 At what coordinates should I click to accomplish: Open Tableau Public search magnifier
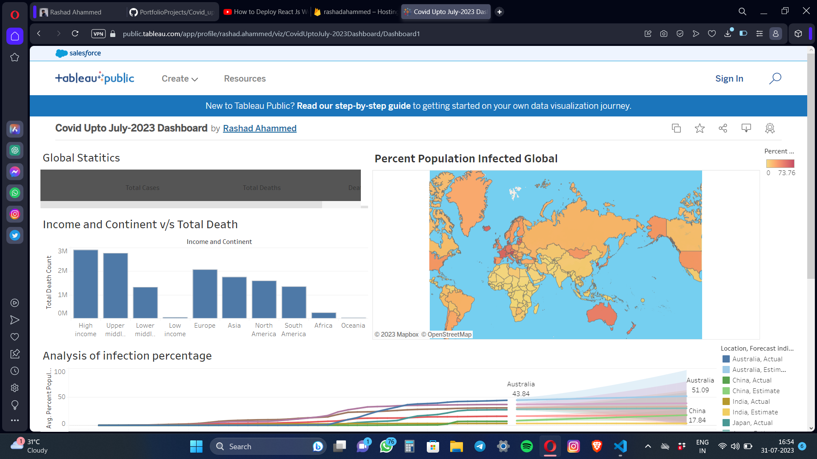point(775,78)
